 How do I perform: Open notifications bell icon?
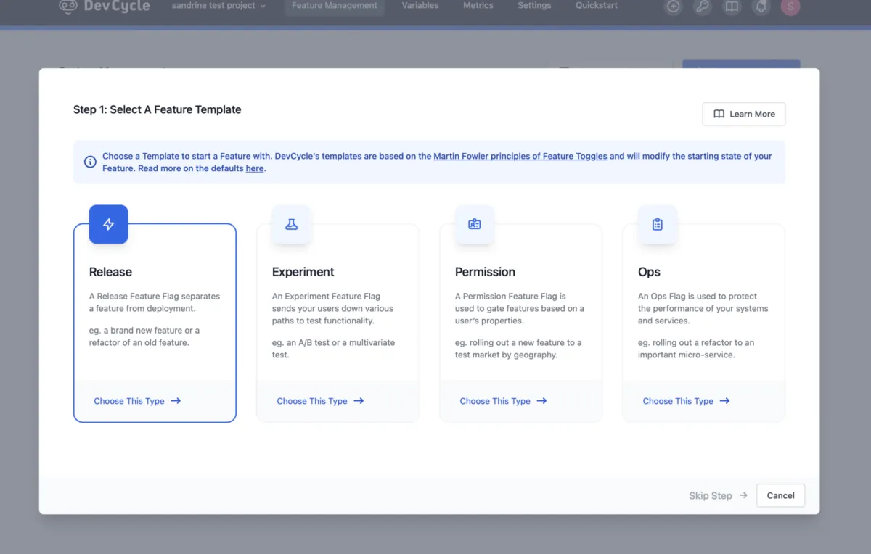coord(761,7)
